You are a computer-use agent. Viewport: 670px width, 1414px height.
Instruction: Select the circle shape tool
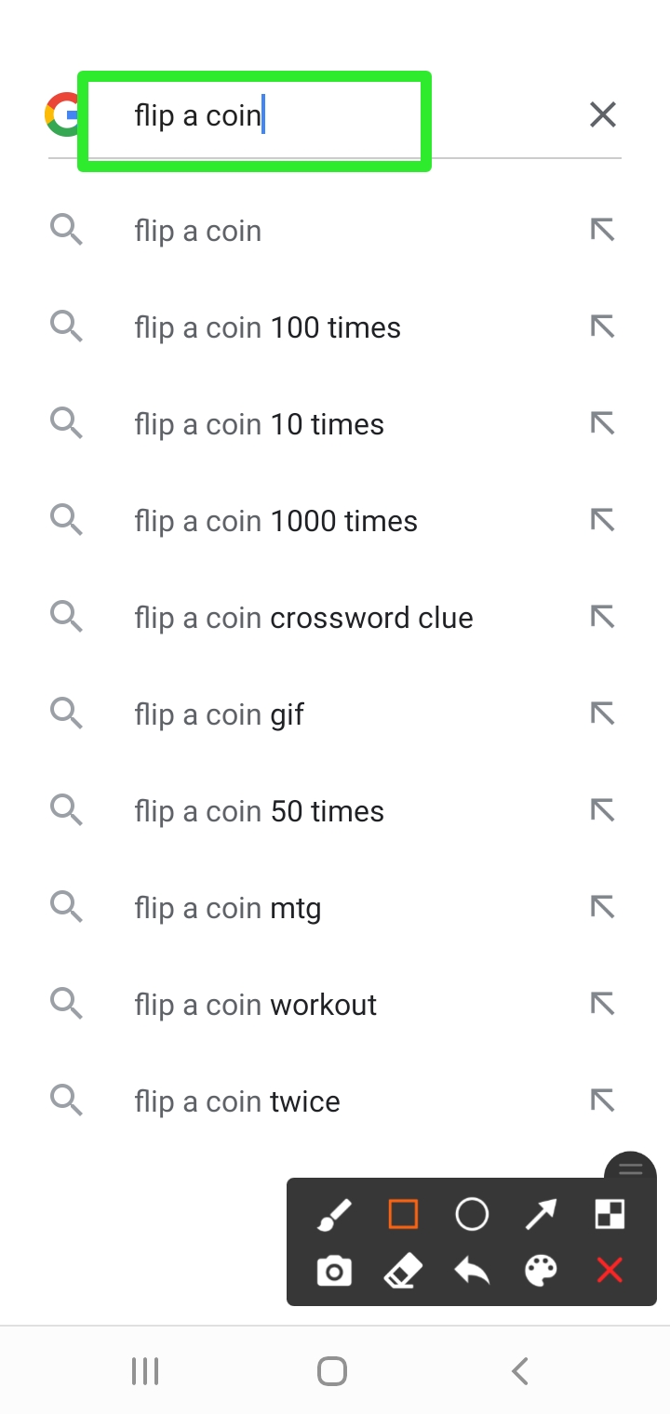(x=472, y=1215)
